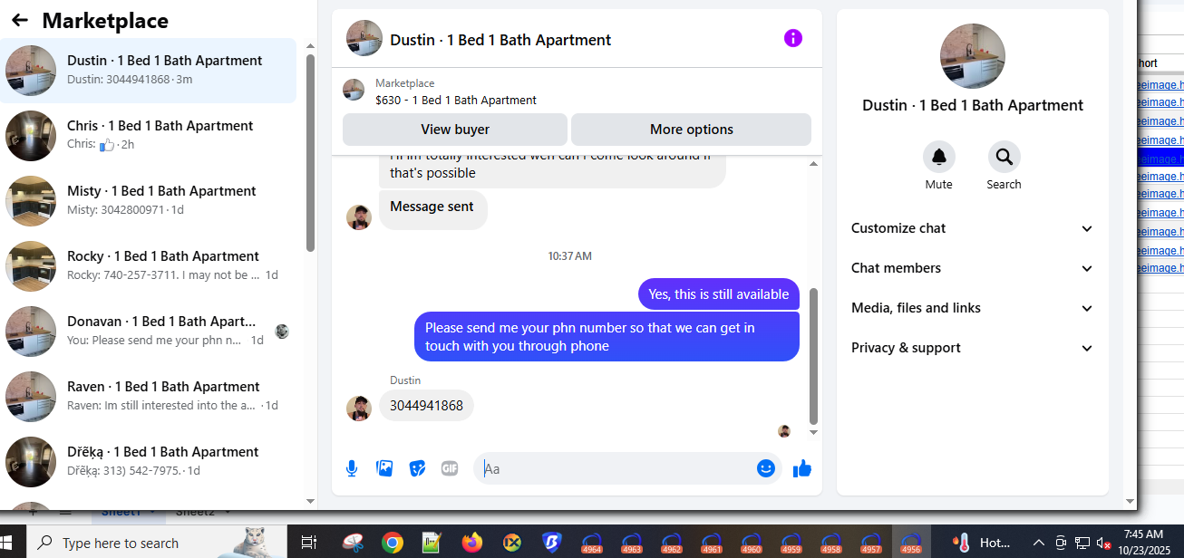Open Chris 1 Bed 1 Bath conversation
Screen dimensions: 1184x558
coord(149,136)
